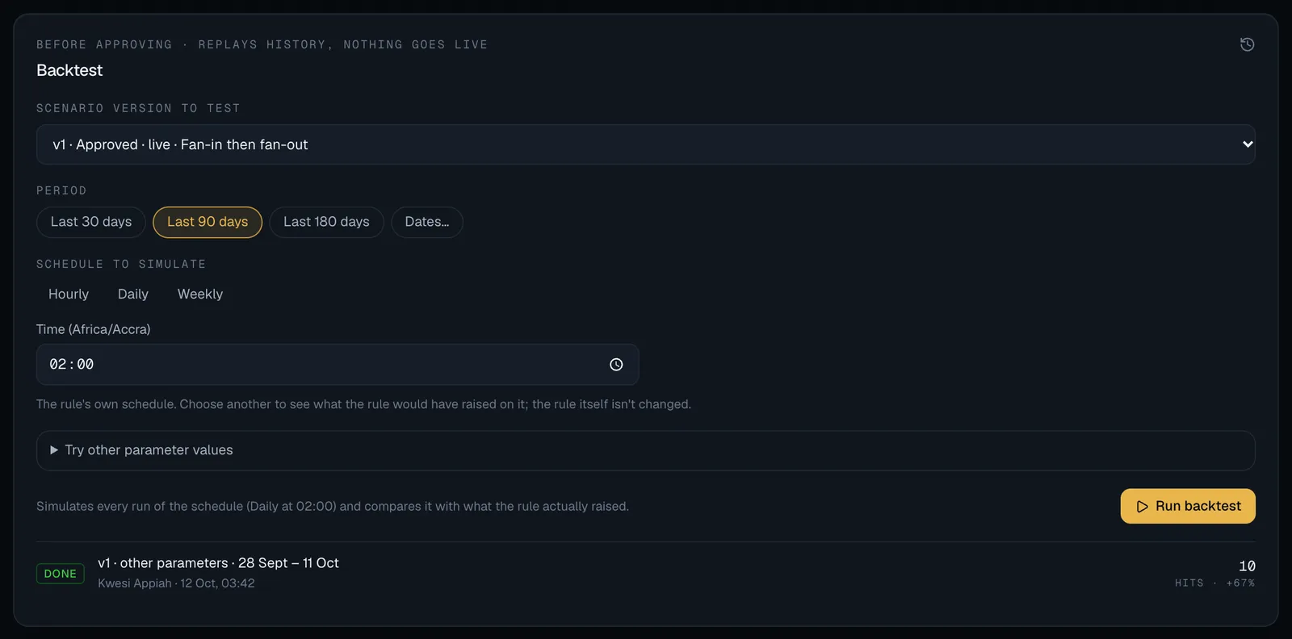Choose the custom Dates… period option
This screenshot has height=639, width=1292.
coord(427,222)
